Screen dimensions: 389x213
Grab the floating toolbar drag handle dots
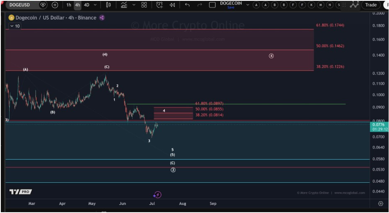[344, 5]
